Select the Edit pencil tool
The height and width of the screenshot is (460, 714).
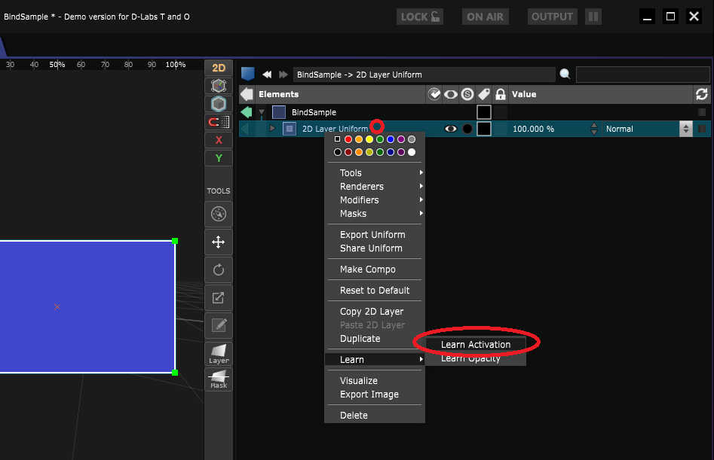pos(219,325)
